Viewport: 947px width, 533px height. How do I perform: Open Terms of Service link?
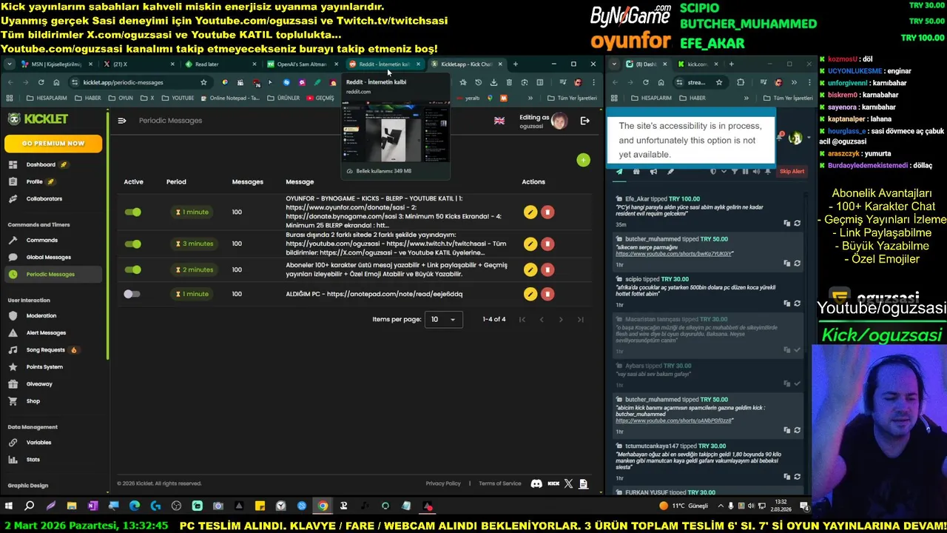click(x=500, y=483)
